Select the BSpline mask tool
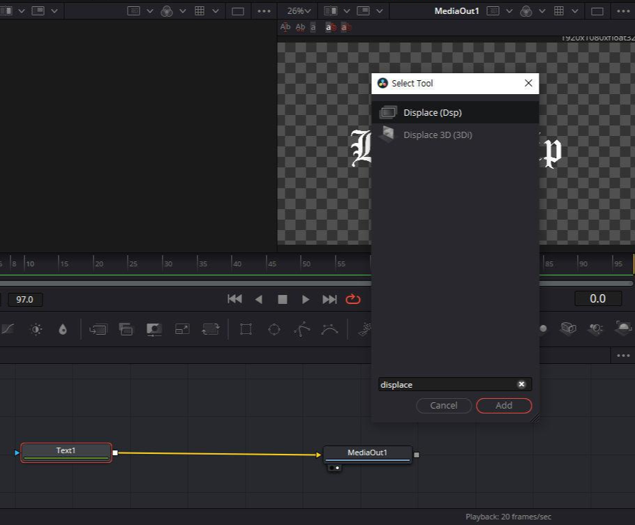The height and width of the screenshot is (525, 635). point(329,329)
